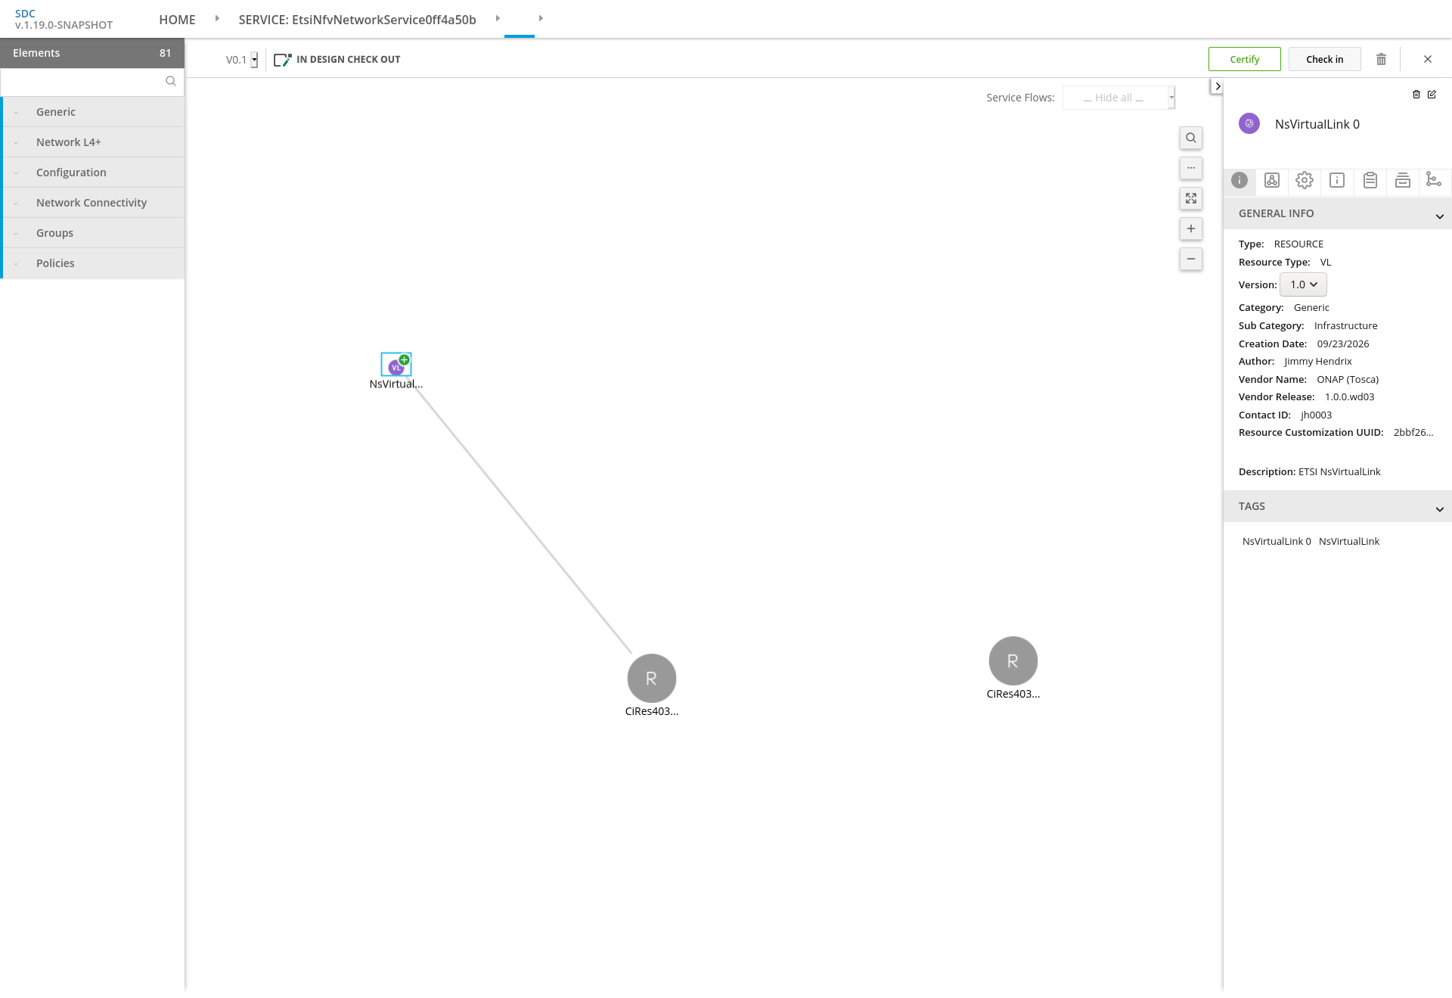Collapse the TAGS section
This screenshot has width=1452, height=998.
(1337, 507)
